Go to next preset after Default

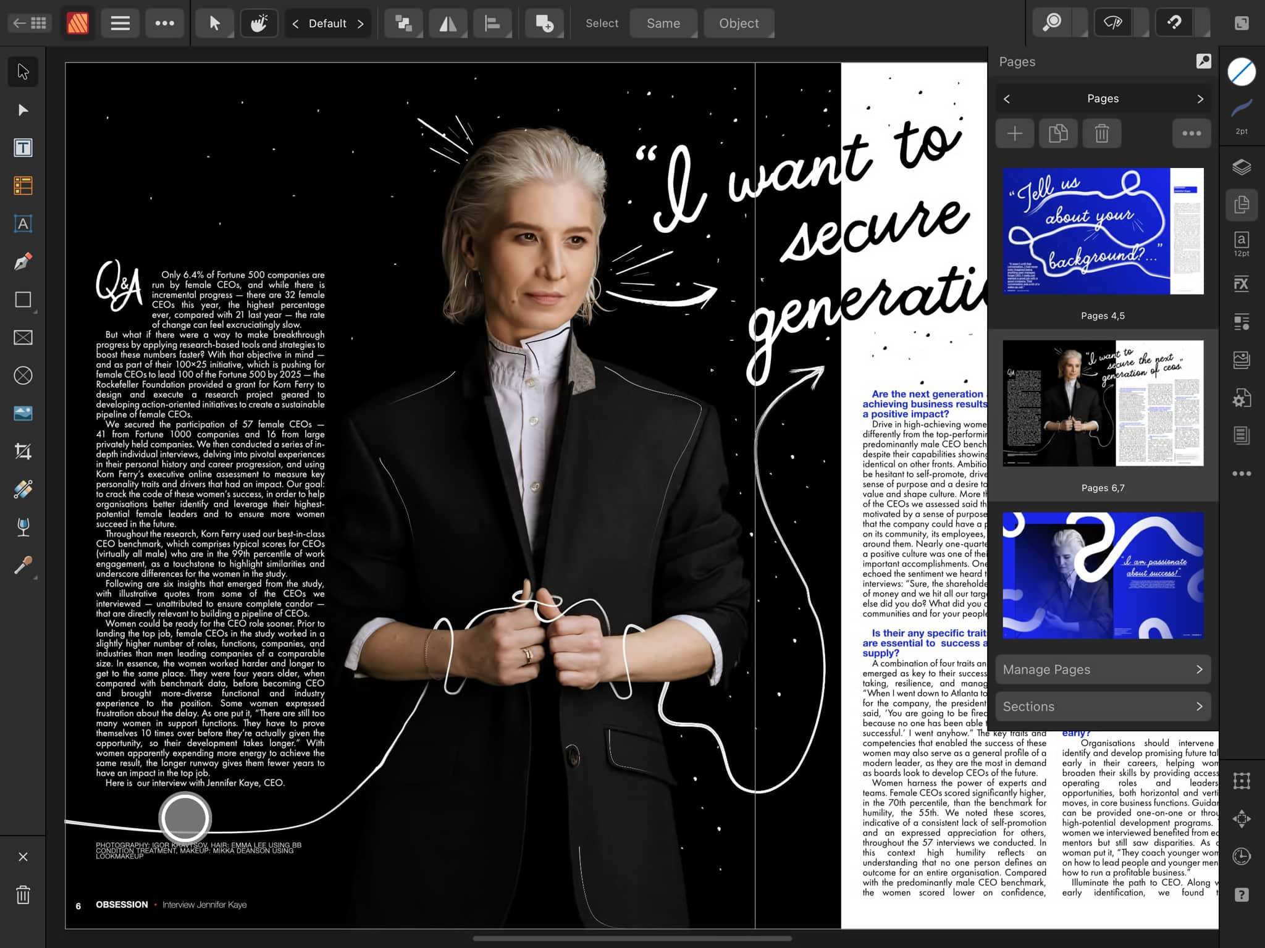[361, 23]
